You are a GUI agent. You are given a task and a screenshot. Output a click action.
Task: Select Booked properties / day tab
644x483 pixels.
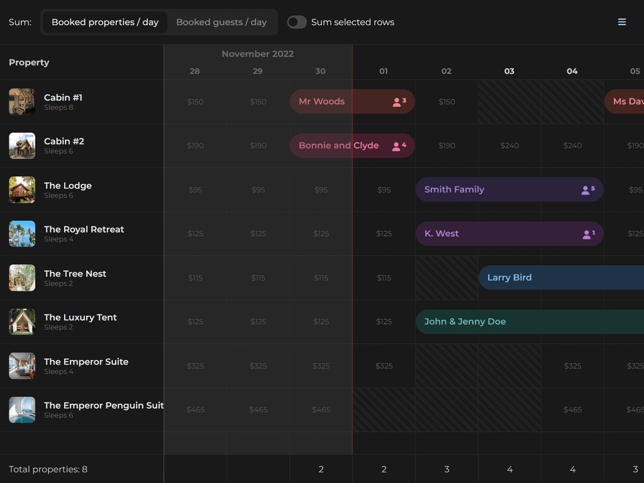[x=105, y=22]
